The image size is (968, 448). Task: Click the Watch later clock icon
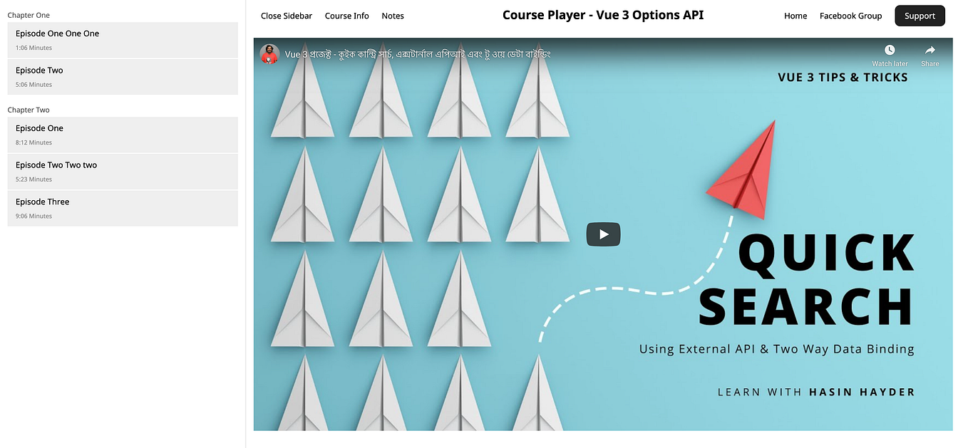coord(890,50)
